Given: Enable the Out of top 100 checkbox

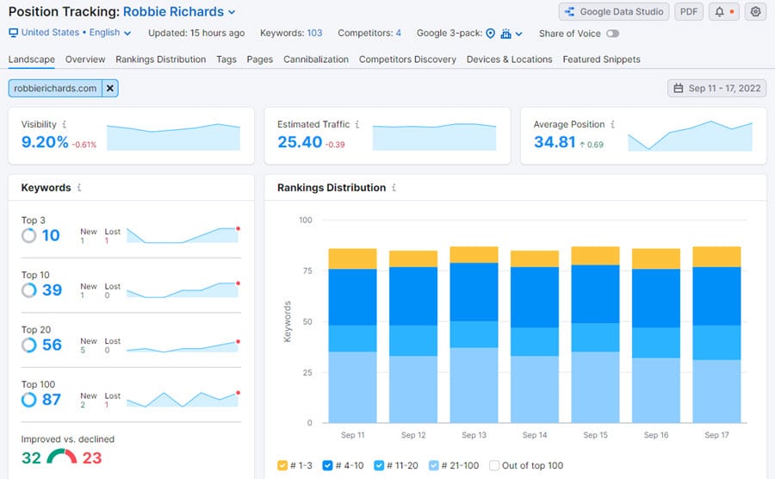Looking at the screenshot, I should pos(494,465).
